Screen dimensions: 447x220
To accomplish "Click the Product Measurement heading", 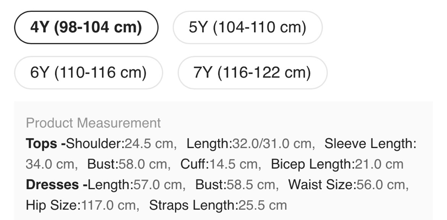I will (x=93, y=123).
